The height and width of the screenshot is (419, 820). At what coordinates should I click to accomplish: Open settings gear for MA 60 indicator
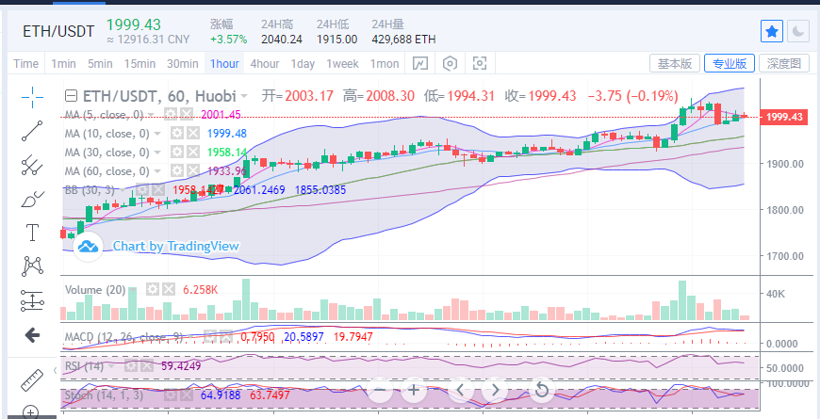(177, 170)
